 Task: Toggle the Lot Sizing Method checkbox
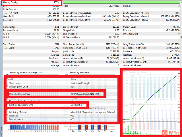[7, 112]
